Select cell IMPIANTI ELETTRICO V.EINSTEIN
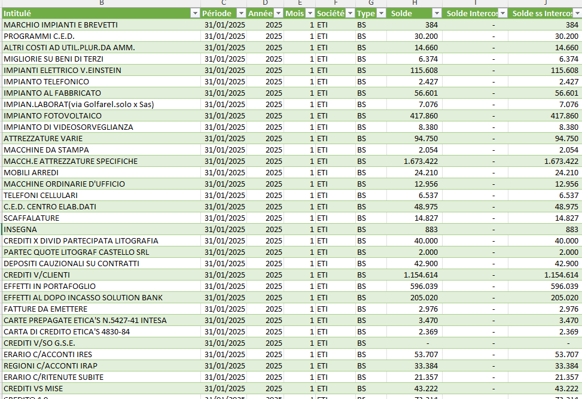This screenshot has height=399, width=582. pyautogui.click(x=101, y=70)
